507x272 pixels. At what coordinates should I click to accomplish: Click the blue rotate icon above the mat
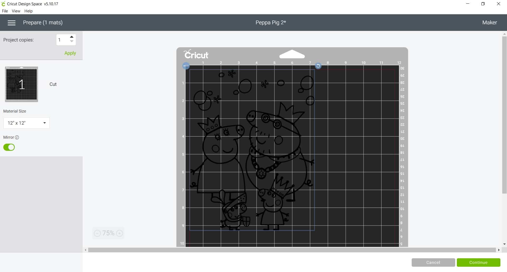point(318,66)
